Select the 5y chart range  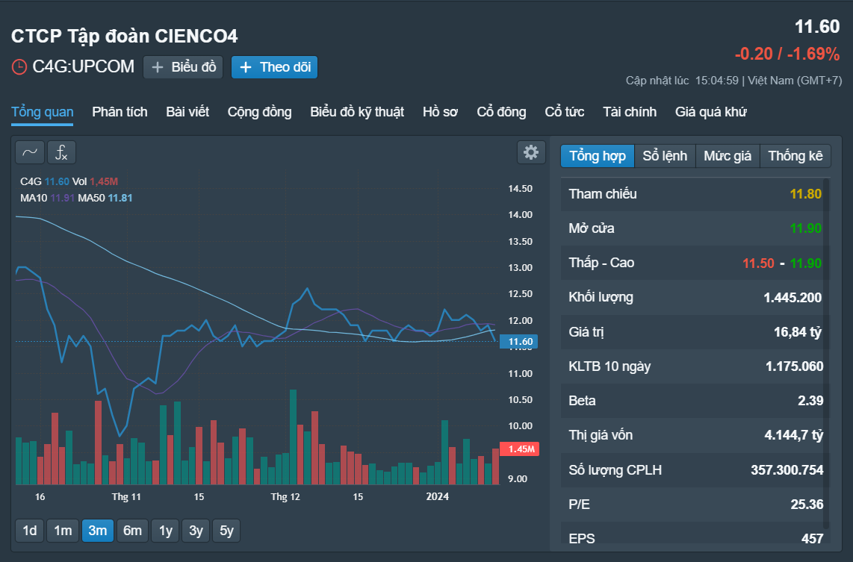226,531
